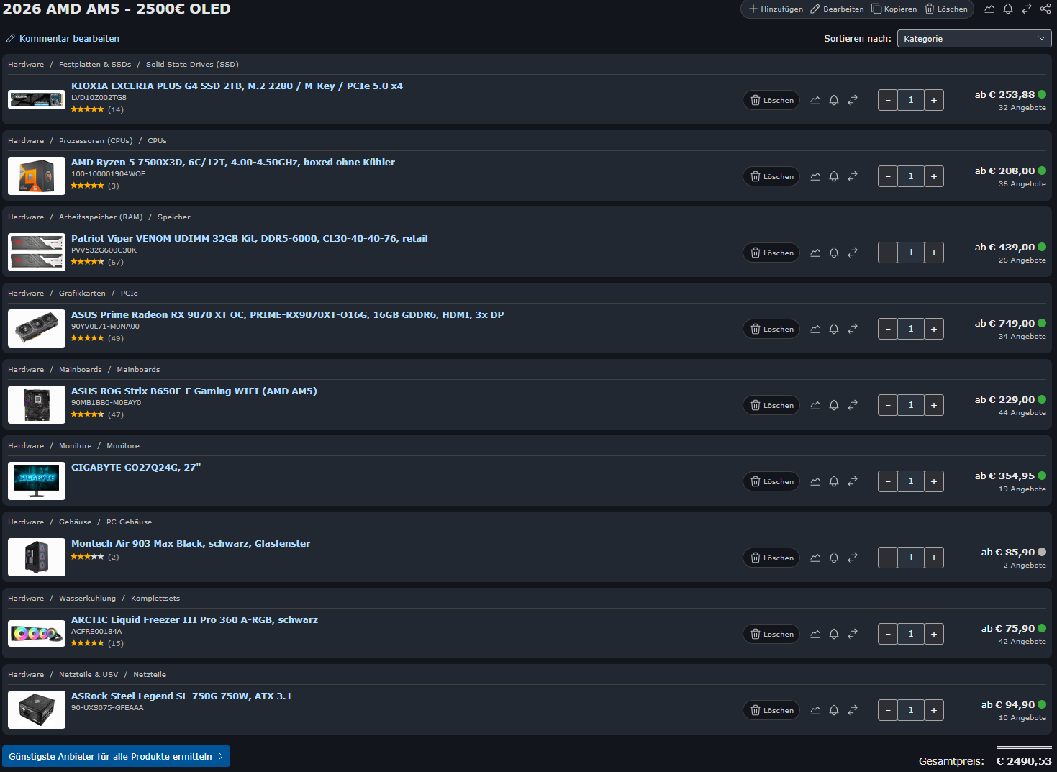Decrease quantity of GIGABYTE GO27Q24G monitor
This screenshot has height=772, width=1057.
(x=888, y=481)
